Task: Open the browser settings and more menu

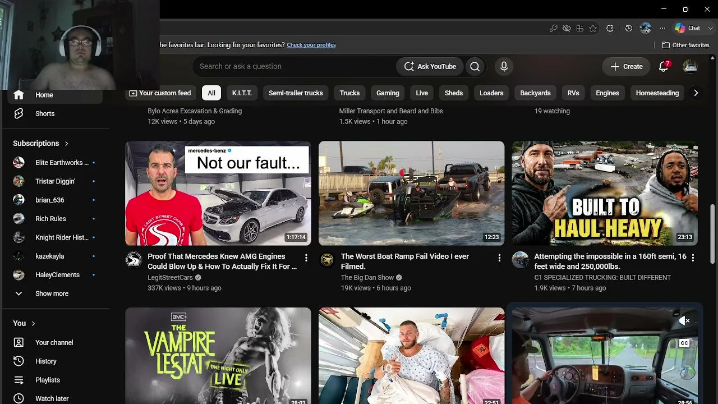Action: tap(662, 28)
